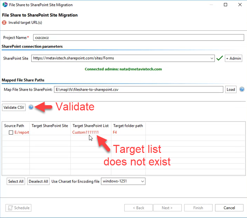This screenshot has height=218, width=247.
Task: Click the Custom1111111 target list cell
Action: click(85, 132)
